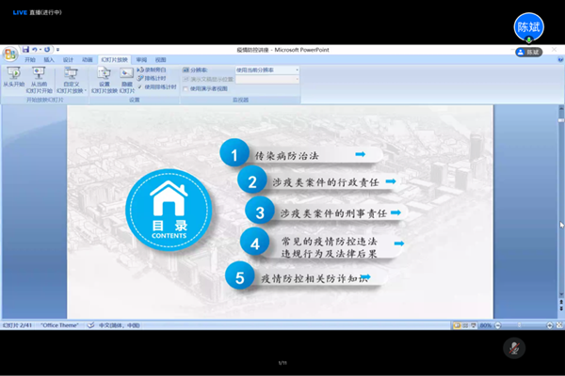Open Set Up Slide Show (设置幻灯片放映)

click(104, 74)
